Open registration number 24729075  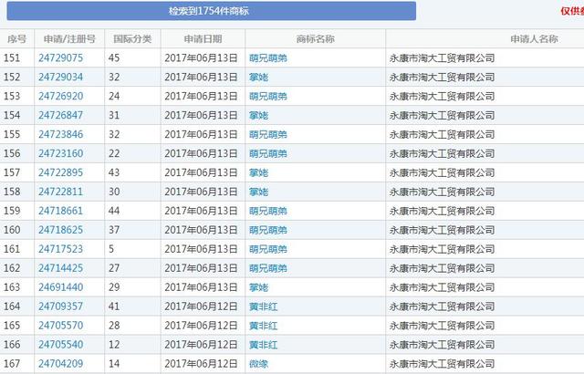coord(60,57)
